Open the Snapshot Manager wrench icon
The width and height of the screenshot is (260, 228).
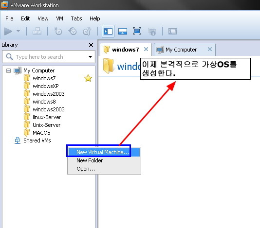(x=87, y=31)
